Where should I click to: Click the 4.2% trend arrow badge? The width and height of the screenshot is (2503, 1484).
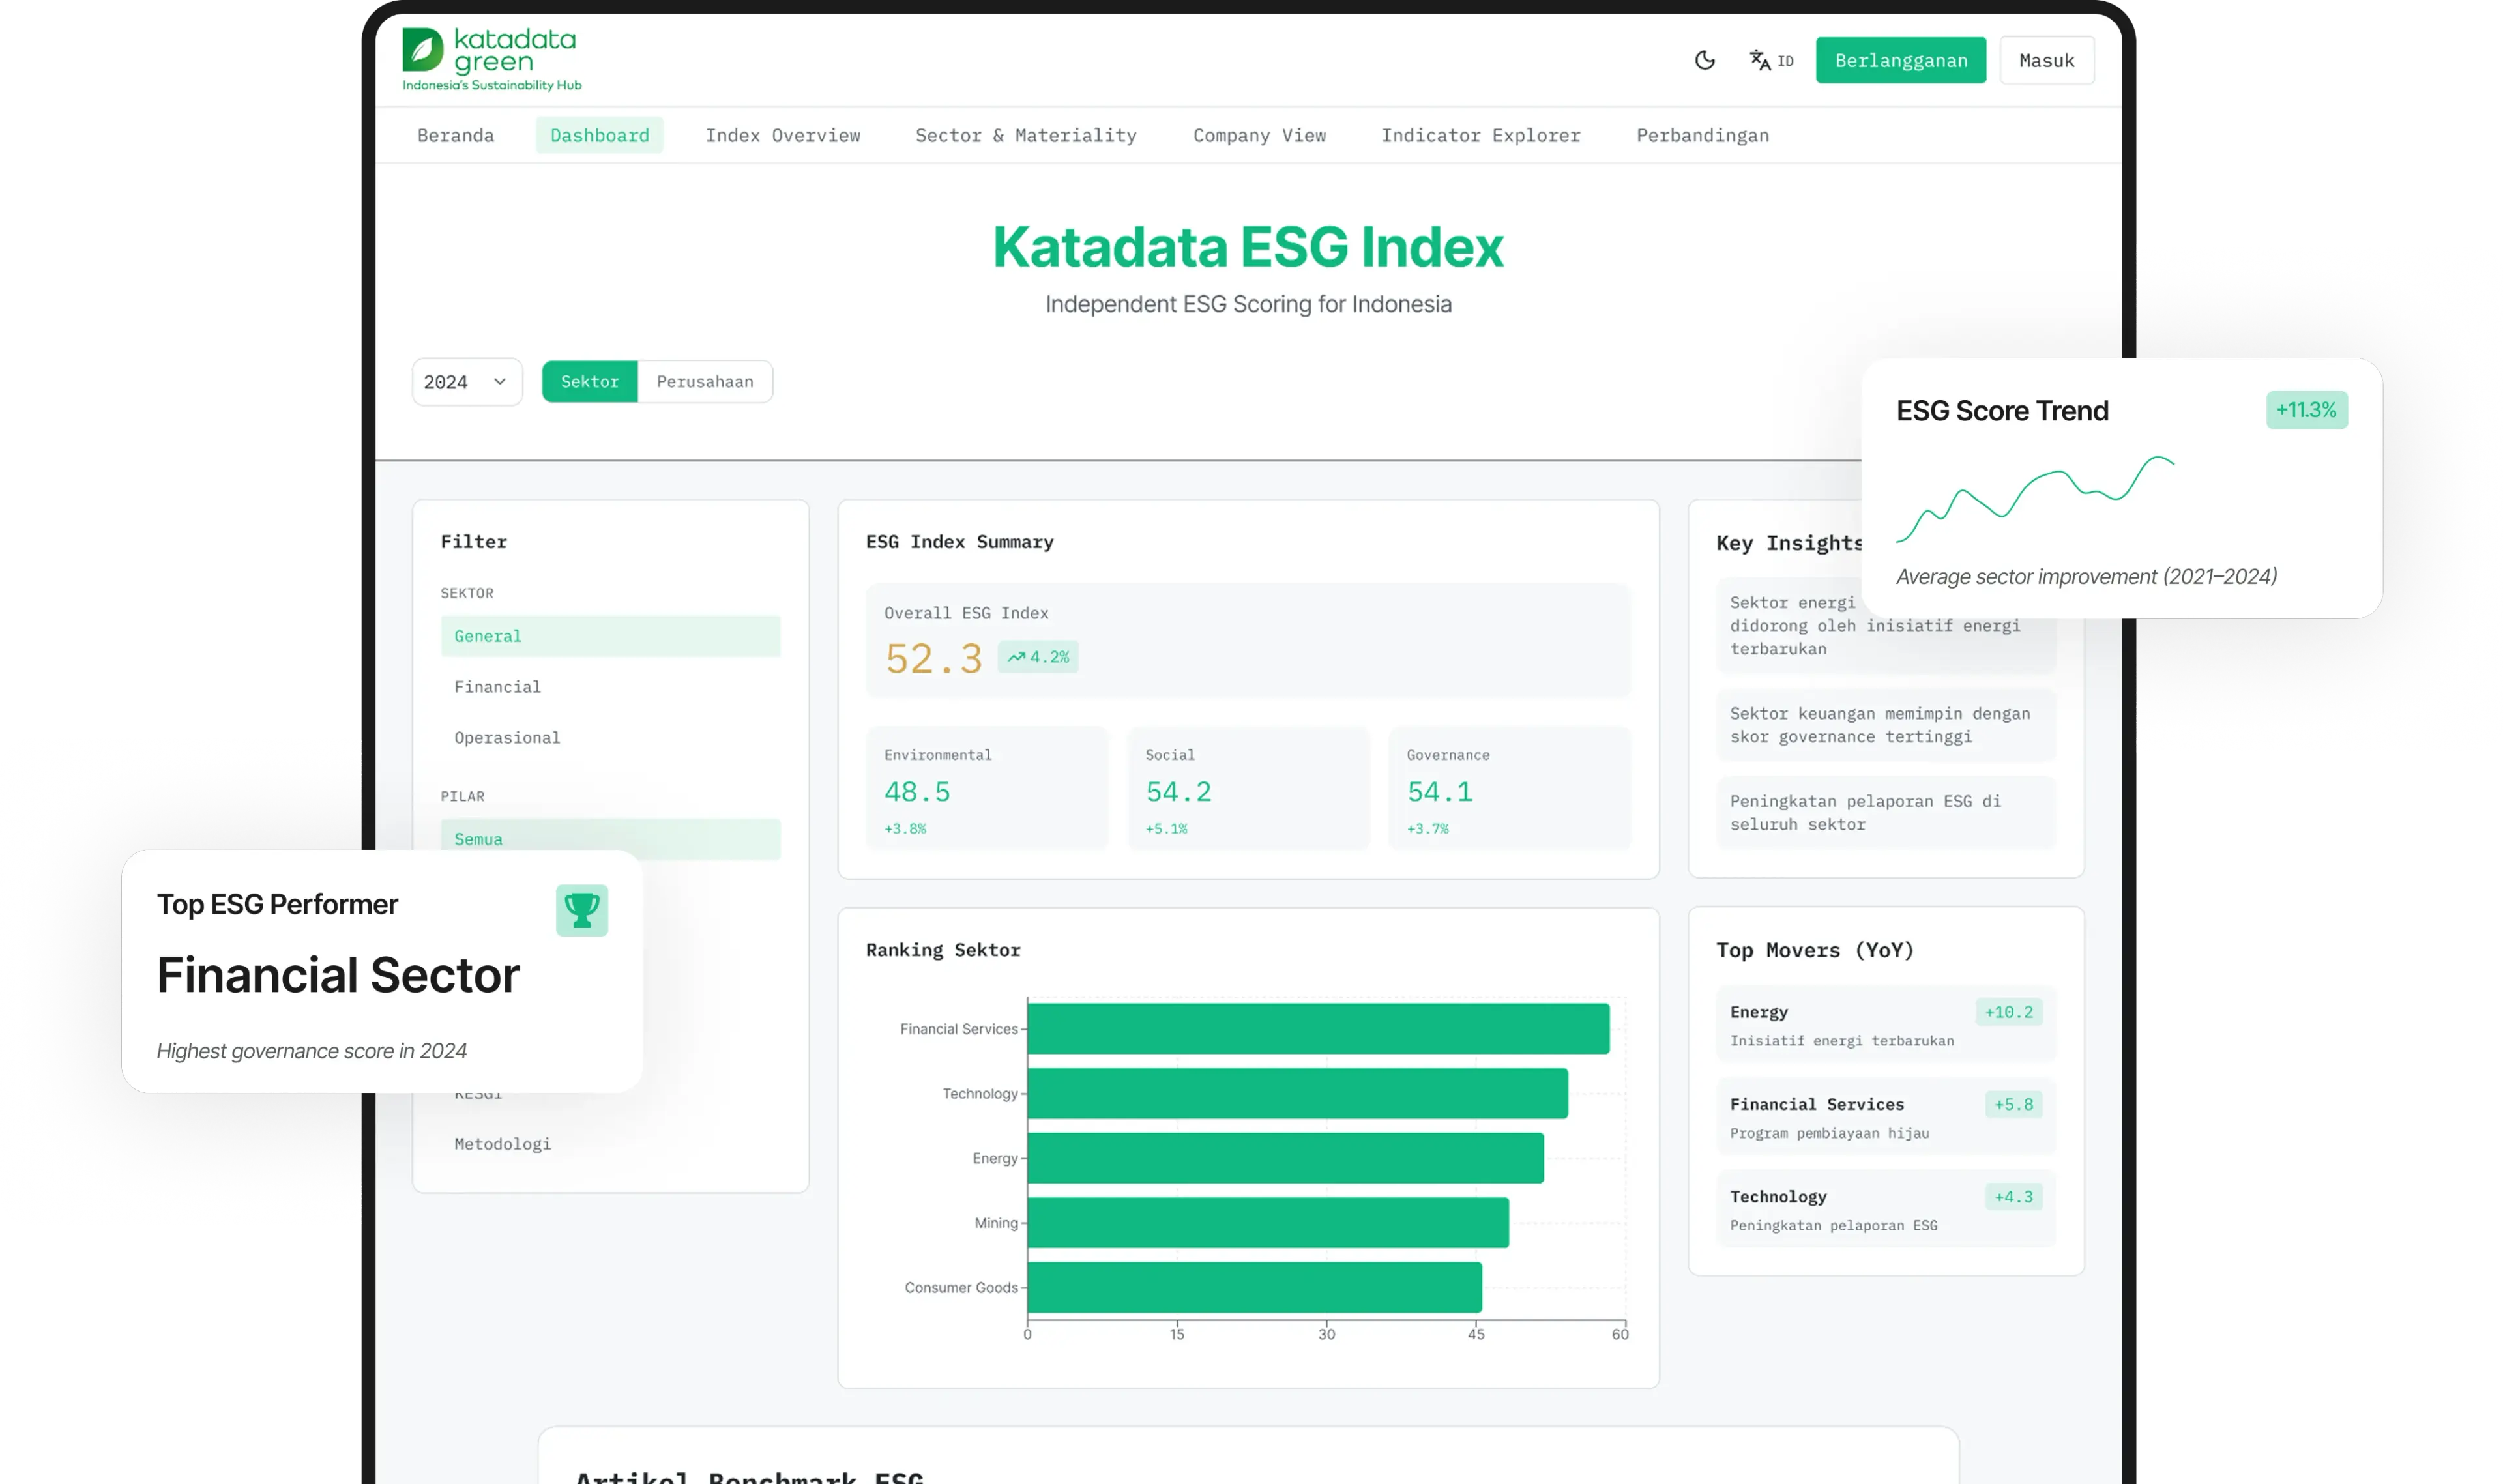point(1038,657)
